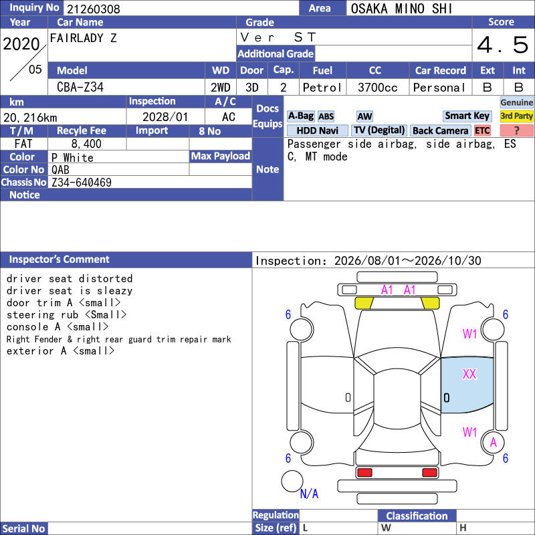Screen dimensions: 535x535
Task: Click the spare tire N/A circle
Action: [292, 481]
